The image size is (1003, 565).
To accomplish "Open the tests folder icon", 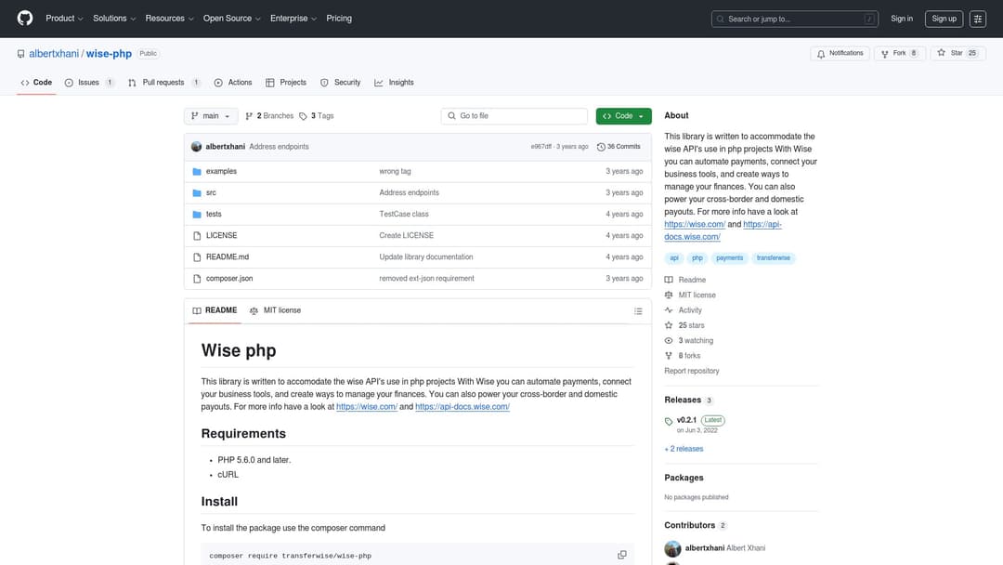I will coord(197,215).
